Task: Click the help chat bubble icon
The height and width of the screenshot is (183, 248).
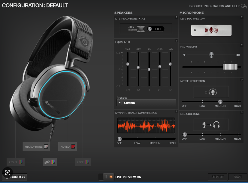Action: tap(244, 6)
